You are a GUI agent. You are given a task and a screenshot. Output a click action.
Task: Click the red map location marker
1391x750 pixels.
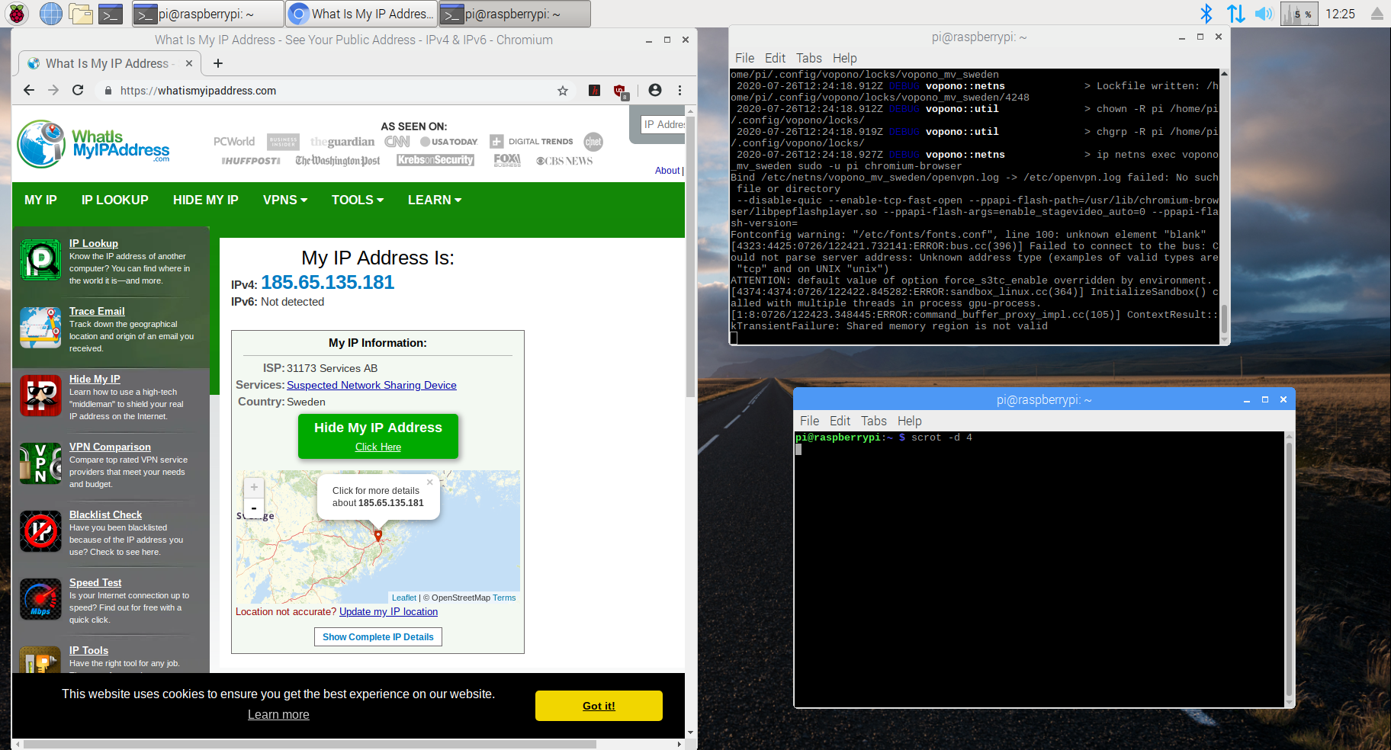378,535
